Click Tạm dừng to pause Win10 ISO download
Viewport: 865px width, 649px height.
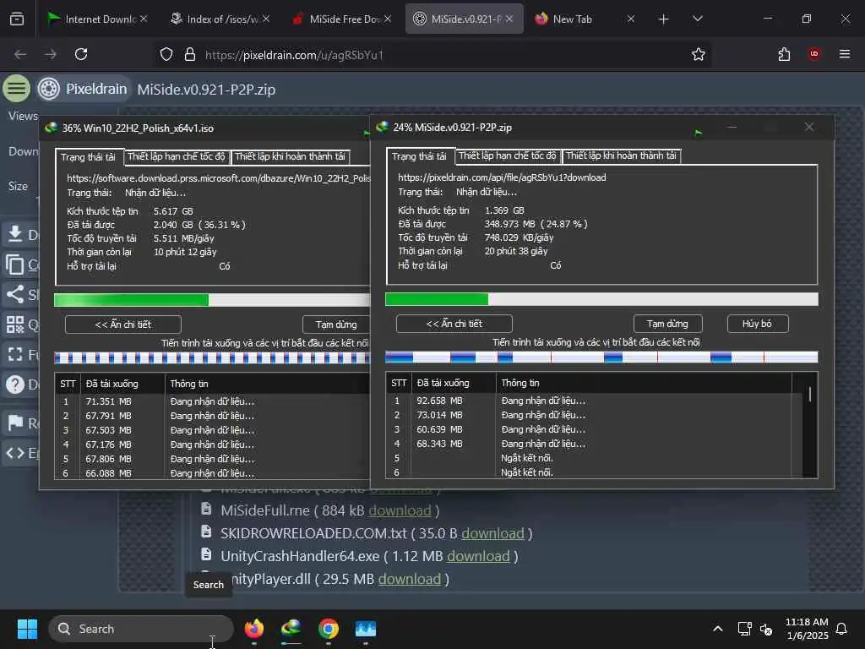coord(336,324)
